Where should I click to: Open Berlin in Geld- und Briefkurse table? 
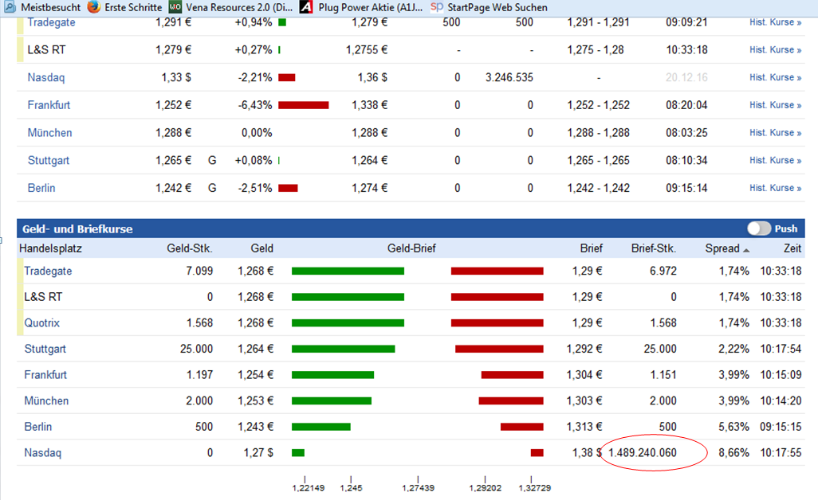[x=38, y=427]
